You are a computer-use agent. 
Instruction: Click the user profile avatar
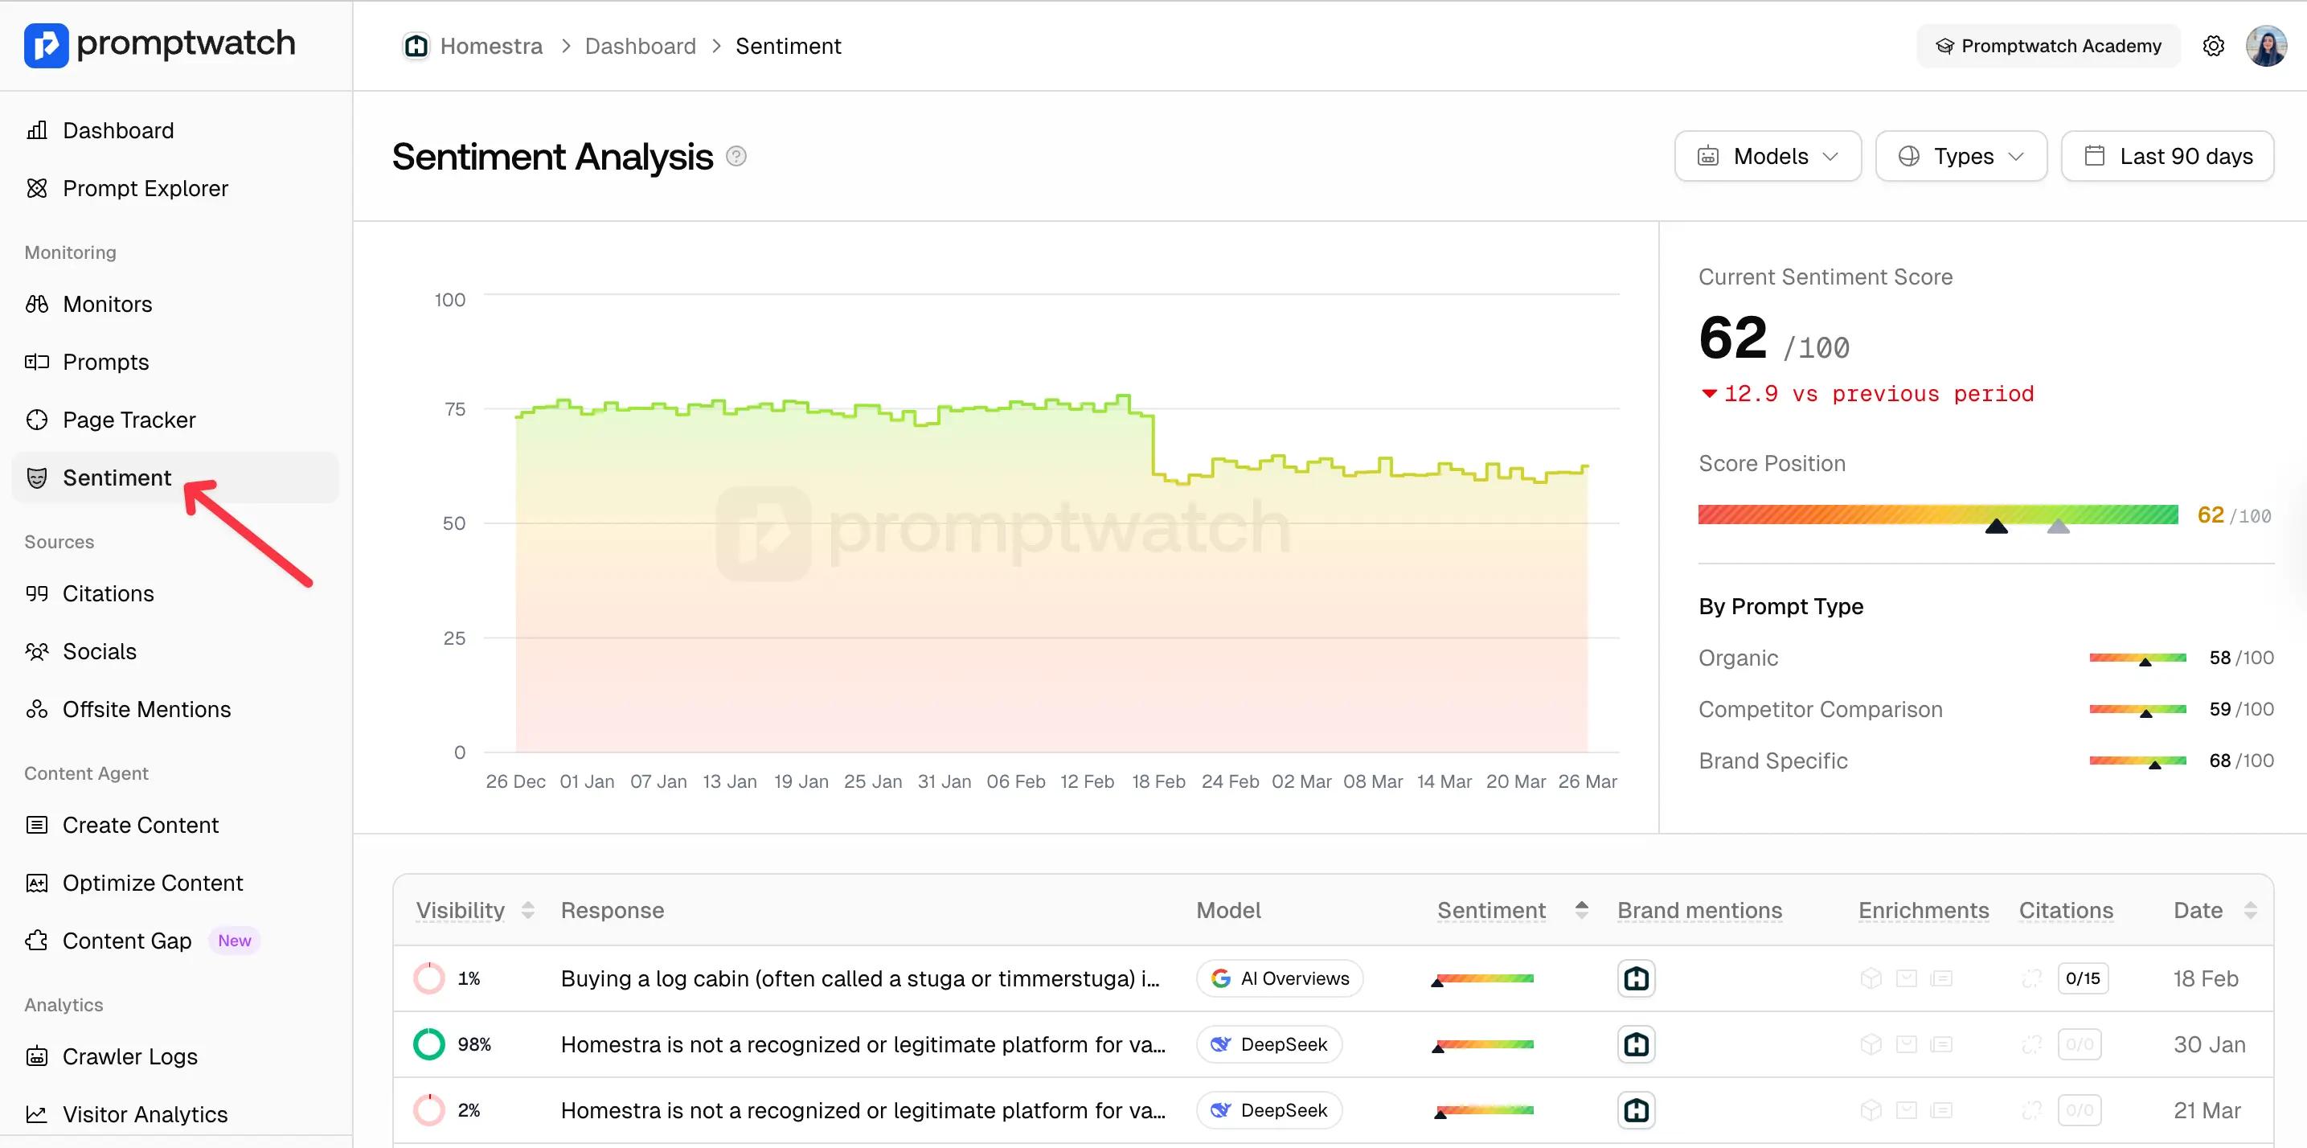(2266, 46)
